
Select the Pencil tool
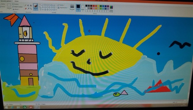tap(25, 5)
